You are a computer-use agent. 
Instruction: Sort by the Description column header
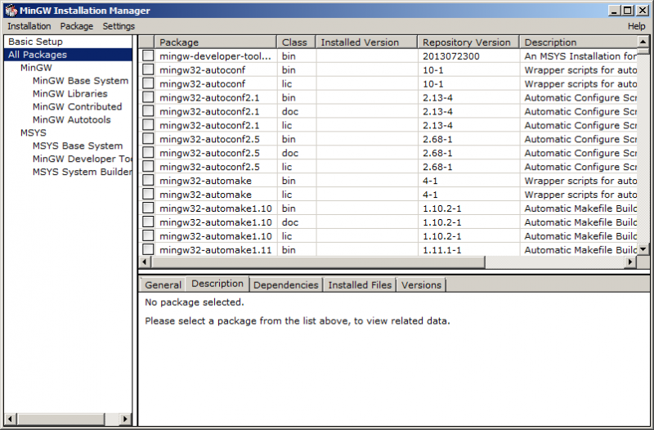(x=579, y=43)
